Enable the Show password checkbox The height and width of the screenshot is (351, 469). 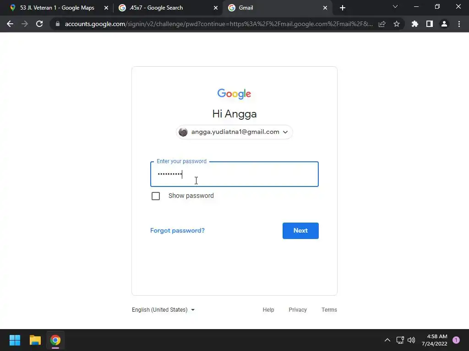[156, 196]
